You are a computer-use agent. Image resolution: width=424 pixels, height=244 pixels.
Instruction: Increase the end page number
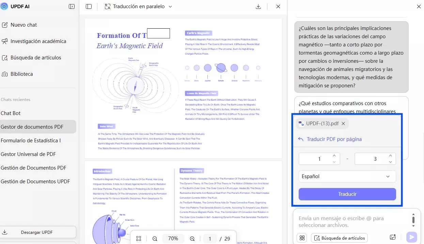390,156
